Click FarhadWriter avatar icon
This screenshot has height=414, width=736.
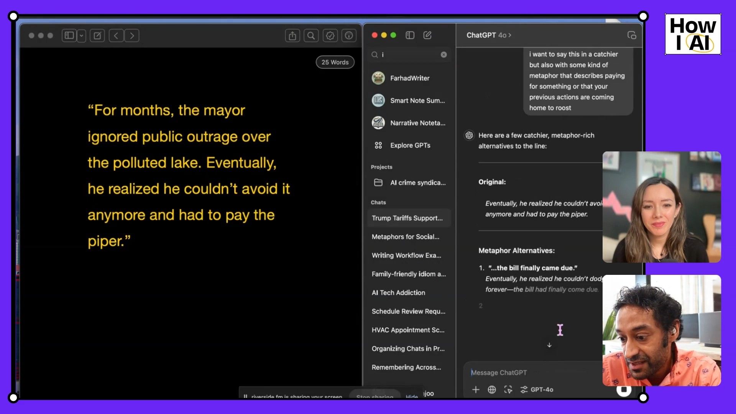[378, 78]
